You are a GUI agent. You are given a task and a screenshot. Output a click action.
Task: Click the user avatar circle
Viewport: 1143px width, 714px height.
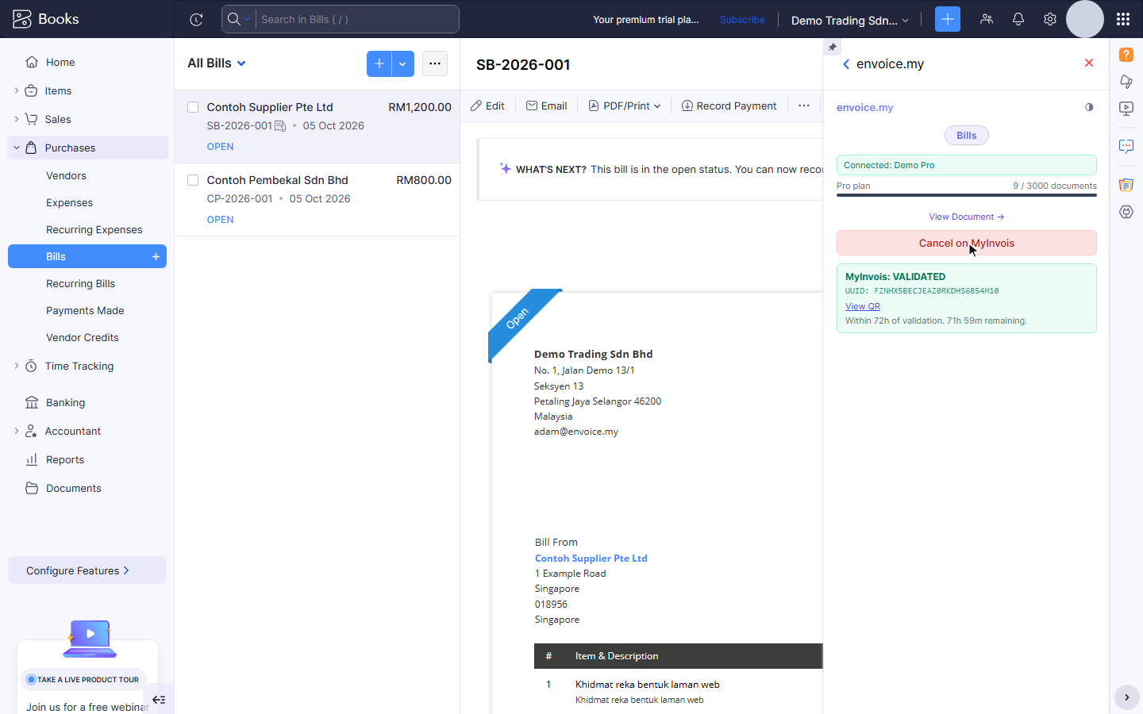click(x=1085, y=19)
